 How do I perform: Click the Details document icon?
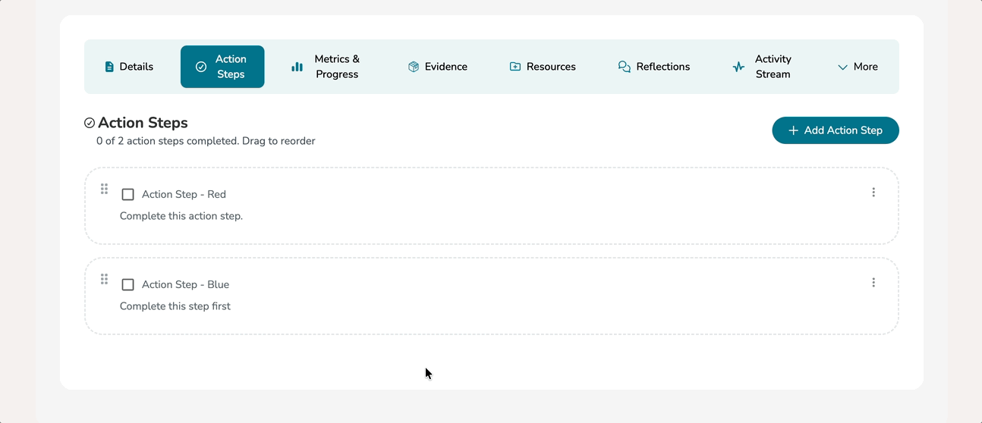pyautogui.click(x=109, y=67)
